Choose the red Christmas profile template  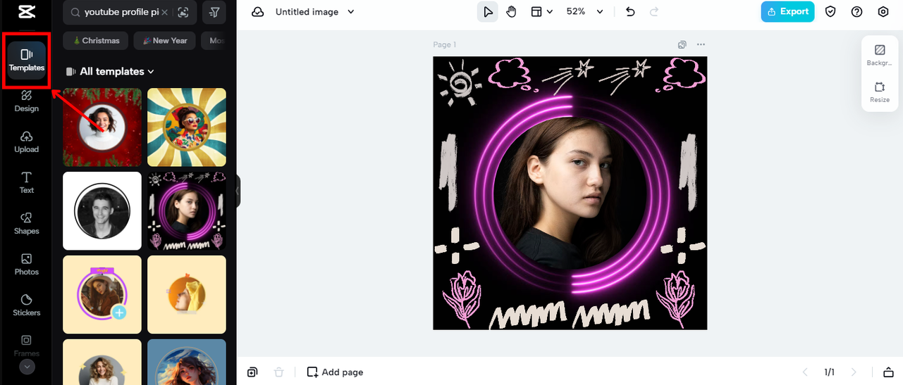point(102,127)
